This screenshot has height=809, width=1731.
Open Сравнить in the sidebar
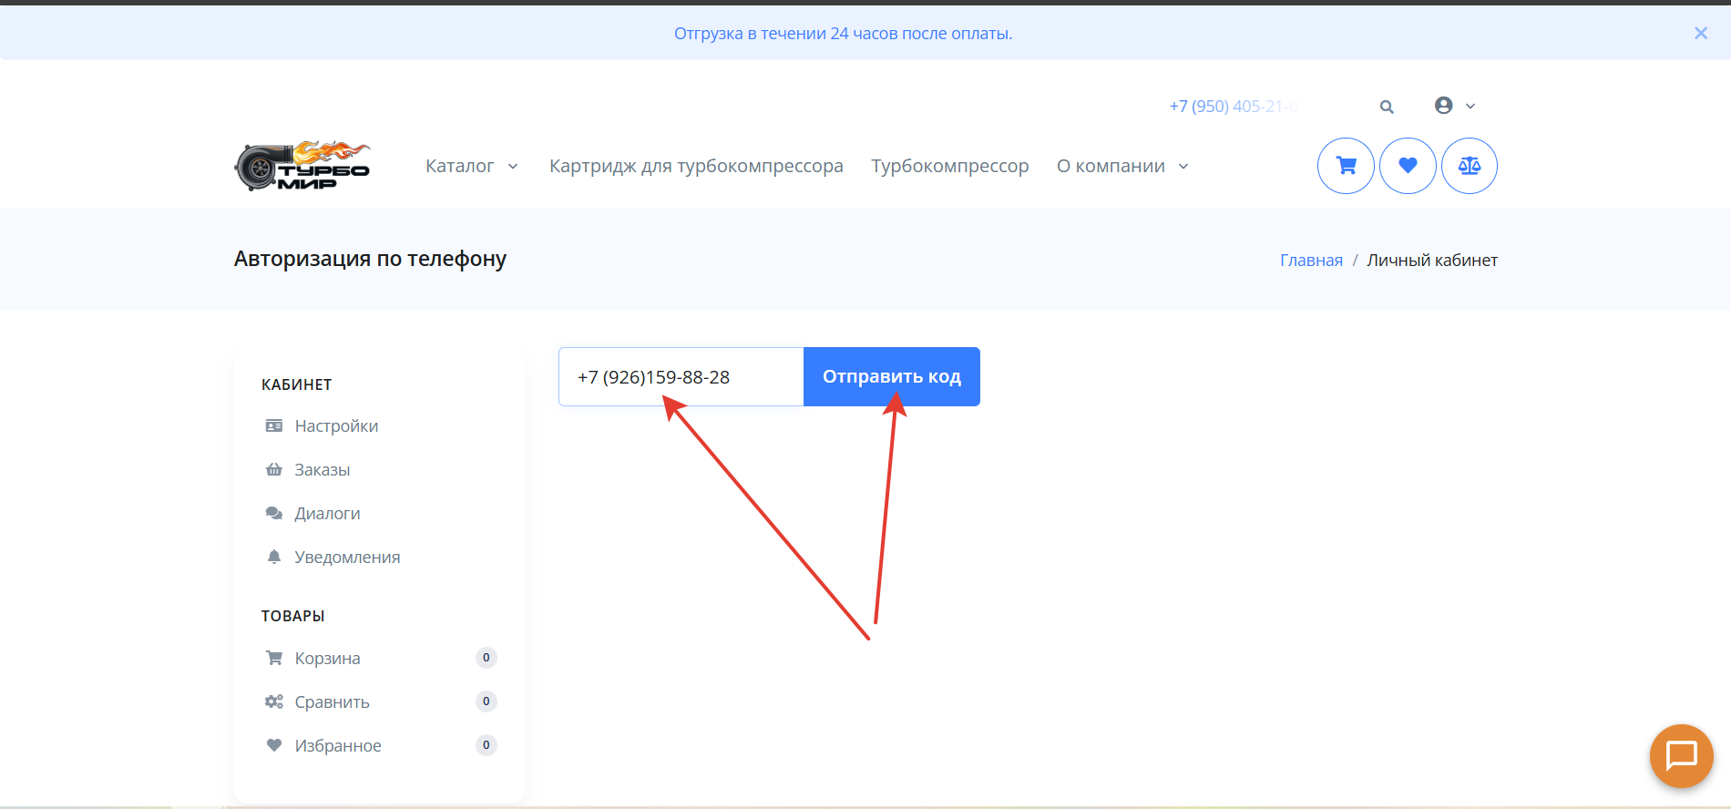click(x=332, y=702)
